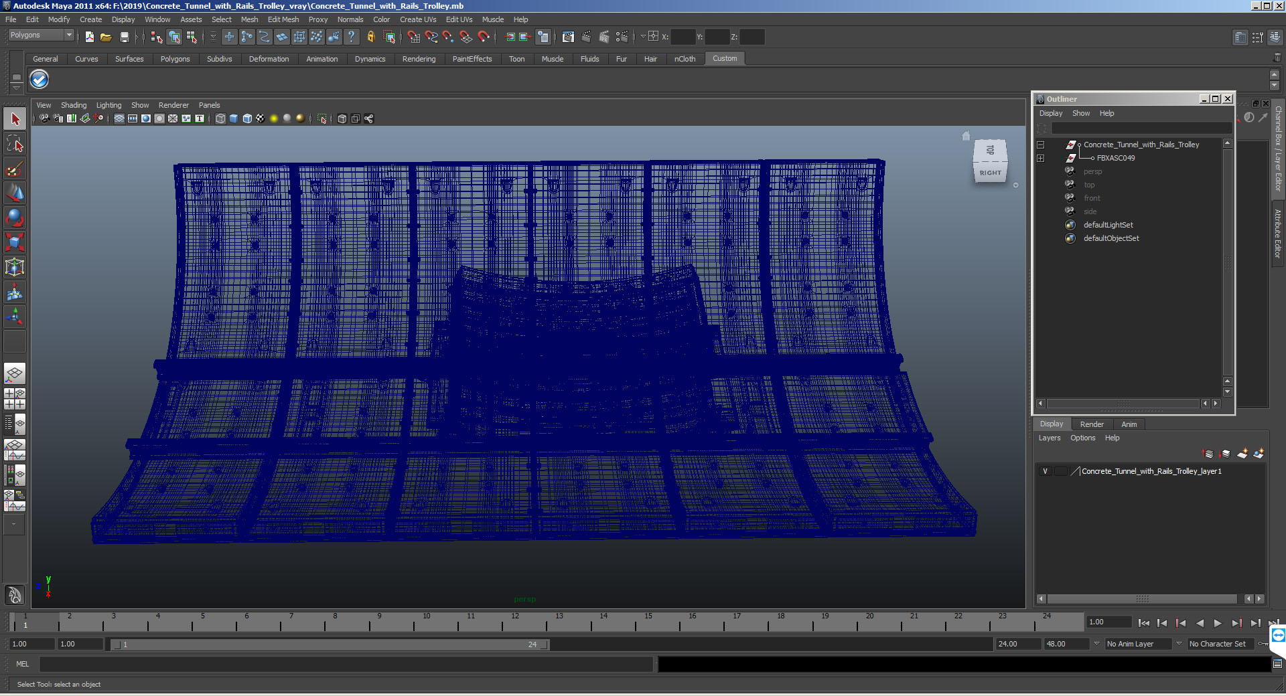Image resolution: width=1286 pixels, height=696 pixels.
Task: Click the save scene disk icon
Action: 124,37
